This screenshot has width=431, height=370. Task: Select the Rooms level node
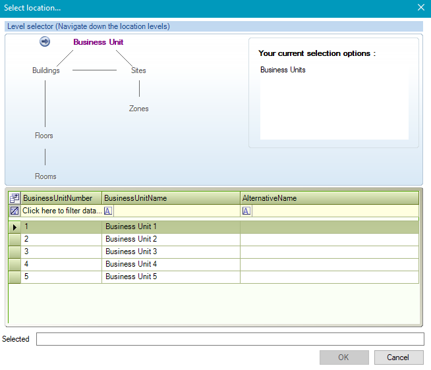[45, 176]
